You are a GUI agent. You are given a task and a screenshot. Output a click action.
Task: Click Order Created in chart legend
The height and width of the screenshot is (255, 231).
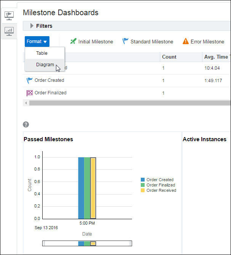click(x=160, y=180)
